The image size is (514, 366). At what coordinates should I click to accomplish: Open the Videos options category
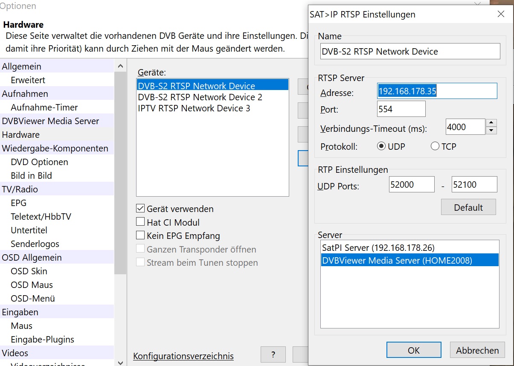57,353
